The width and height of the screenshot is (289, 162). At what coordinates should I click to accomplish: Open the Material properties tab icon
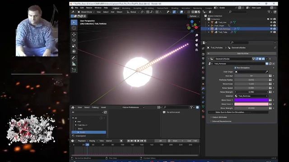(203, 111)
